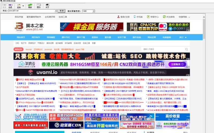Viewport: 214px width, 133px height.
Task: Open the 关于 about icon
Action: pyautogui.click(x=47, y=5)
